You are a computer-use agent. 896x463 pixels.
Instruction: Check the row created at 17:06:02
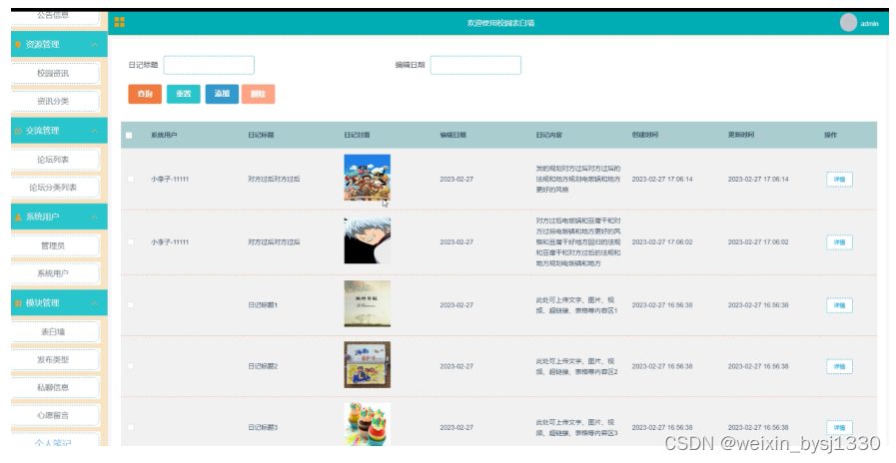click(131, 242)
